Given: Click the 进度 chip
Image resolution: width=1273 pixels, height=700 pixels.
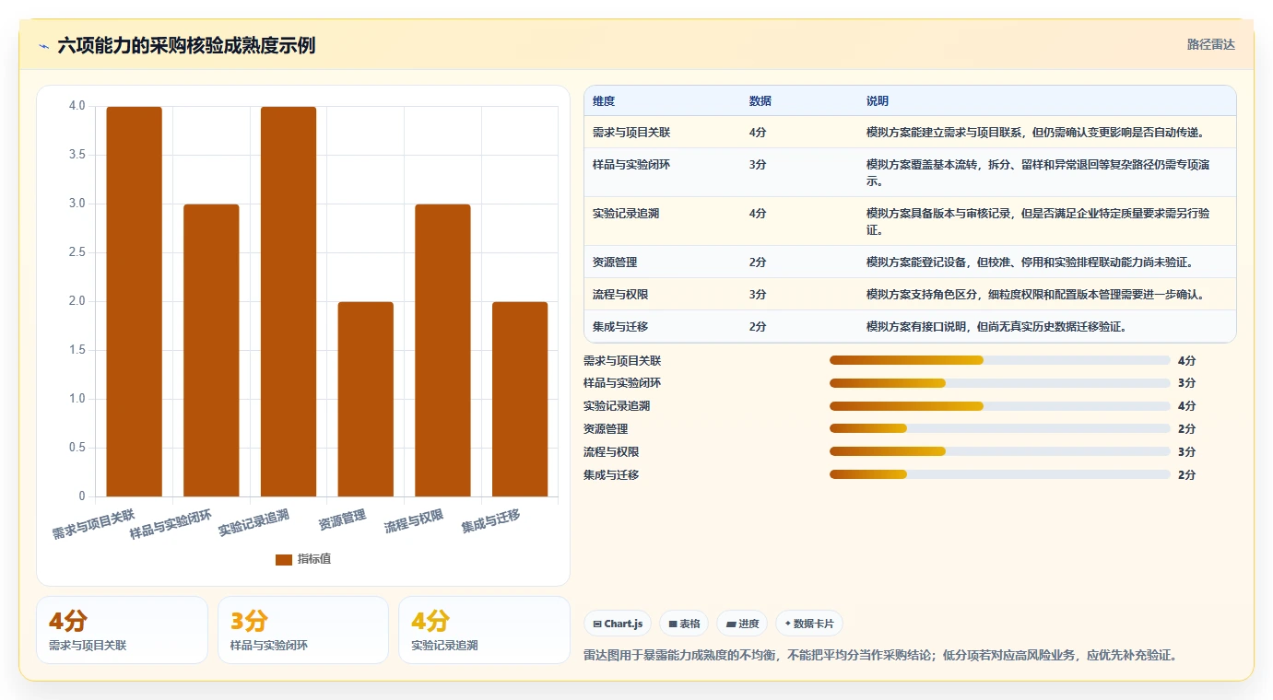Looking at the screenshot, I should (742, 624).
